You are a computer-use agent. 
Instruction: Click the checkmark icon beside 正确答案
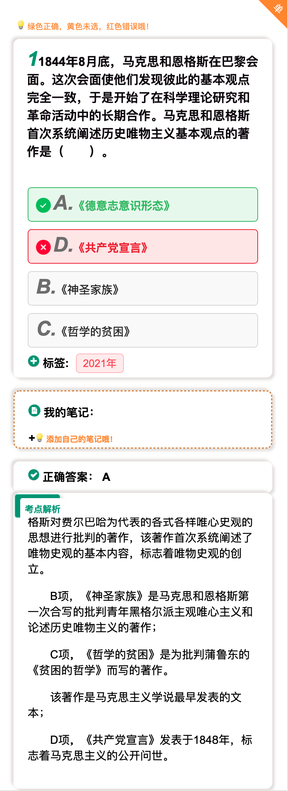coord(34,475)
